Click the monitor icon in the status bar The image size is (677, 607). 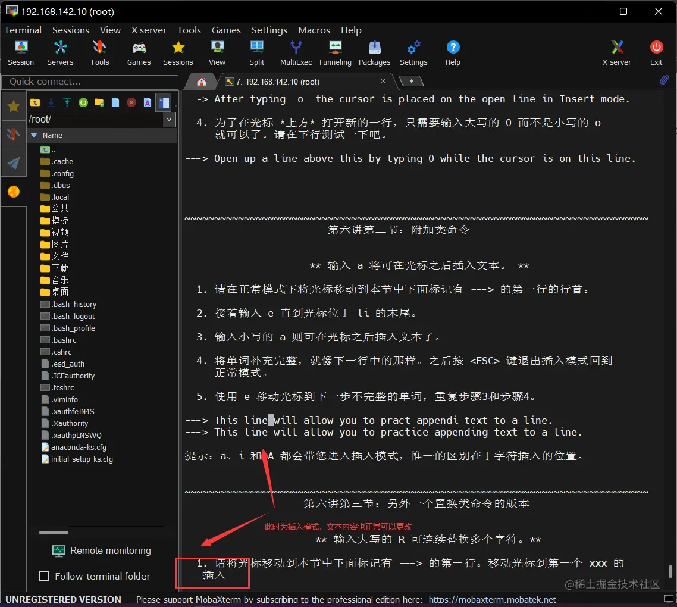point(668,599)
